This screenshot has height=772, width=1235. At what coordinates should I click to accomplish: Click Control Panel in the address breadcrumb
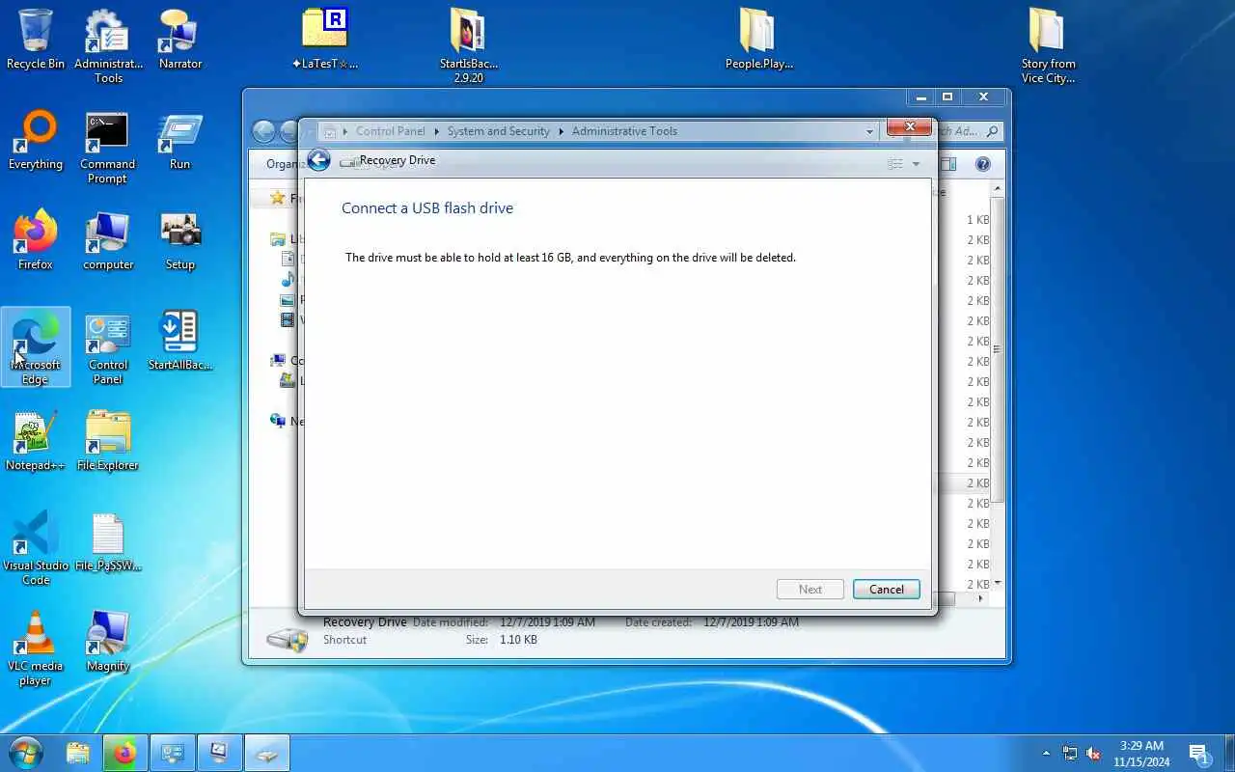tap(390, 131)
